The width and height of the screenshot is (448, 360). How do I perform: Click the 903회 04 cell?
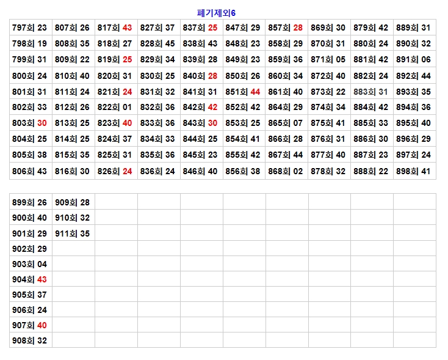(30, 264)
